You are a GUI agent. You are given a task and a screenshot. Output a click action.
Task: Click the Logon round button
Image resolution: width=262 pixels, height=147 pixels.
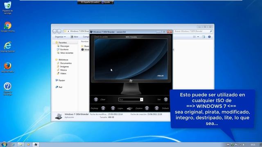[113, 108]
